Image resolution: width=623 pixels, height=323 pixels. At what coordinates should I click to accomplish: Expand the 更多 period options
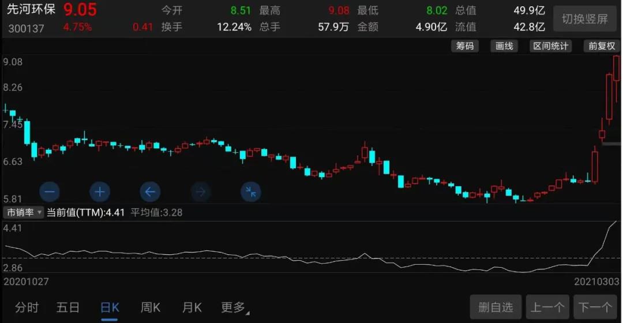coord(234,307)
